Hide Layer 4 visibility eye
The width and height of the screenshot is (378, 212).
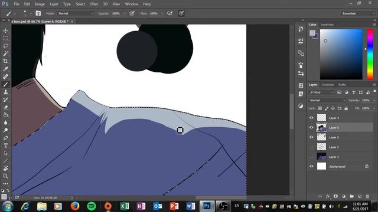pos(311,118)
